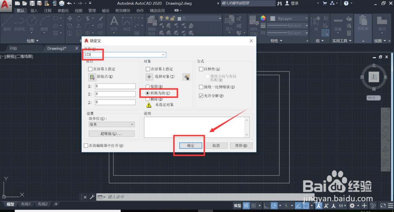The height and width of the screenshot is (212, 394).
Task: Click the Cancel button in Block Definition
Action: (x=216, y=146)
